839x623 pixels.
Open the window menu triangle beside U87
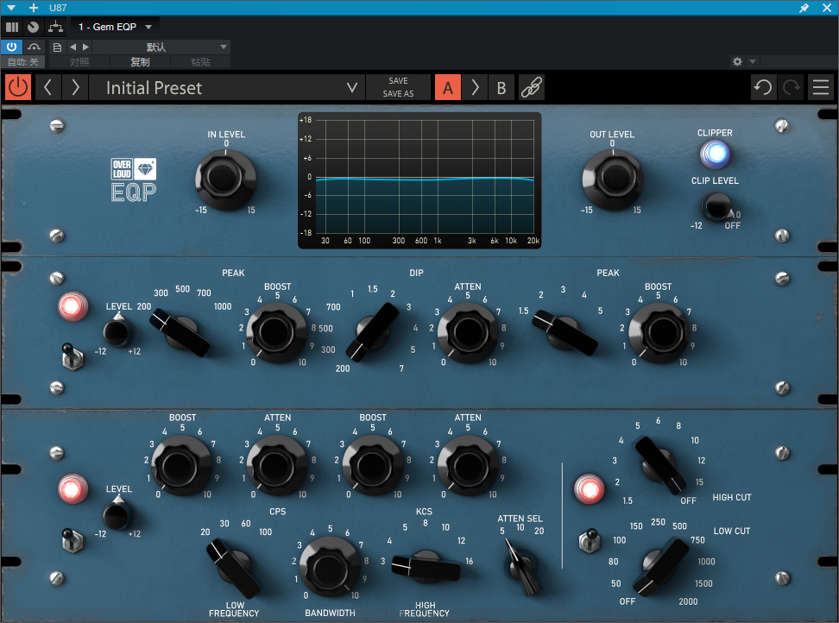pyautogui.click(x=11, y=8)
